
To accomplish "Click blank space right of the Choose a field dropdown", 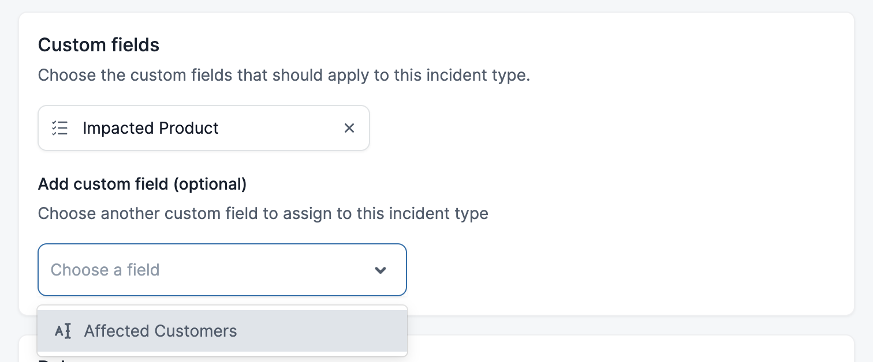I will (x=606, y=270).
